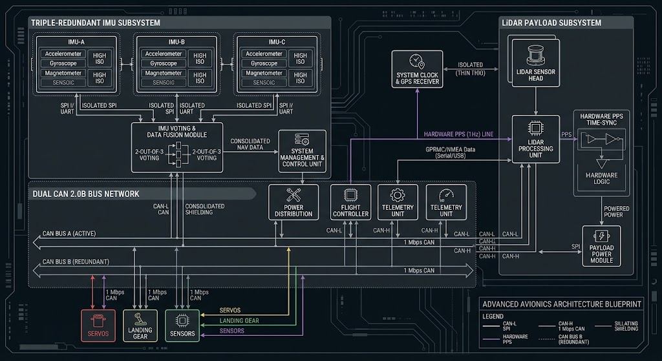This screenshot has height=361, width=662.
Task: Click the "SYSTEM MANAGEMENT & CONTROL UNIT" label
Action: (x=302, y=158)
